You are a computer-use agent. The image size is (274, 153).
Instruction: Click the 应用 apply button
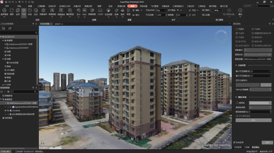click(x=267, y=143)
